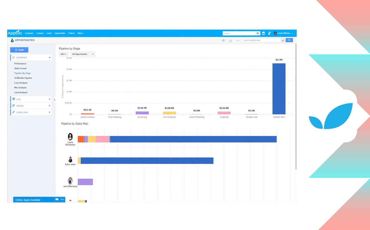
Task: Expand the More menu in top navigation
Action: point(80,33)
